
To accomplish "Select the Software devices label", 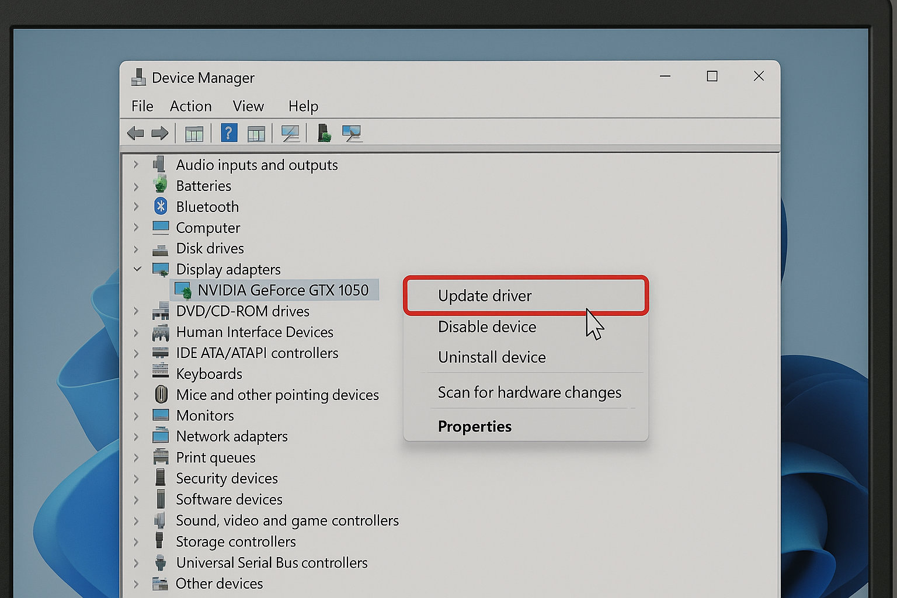I will coord(229,499).
